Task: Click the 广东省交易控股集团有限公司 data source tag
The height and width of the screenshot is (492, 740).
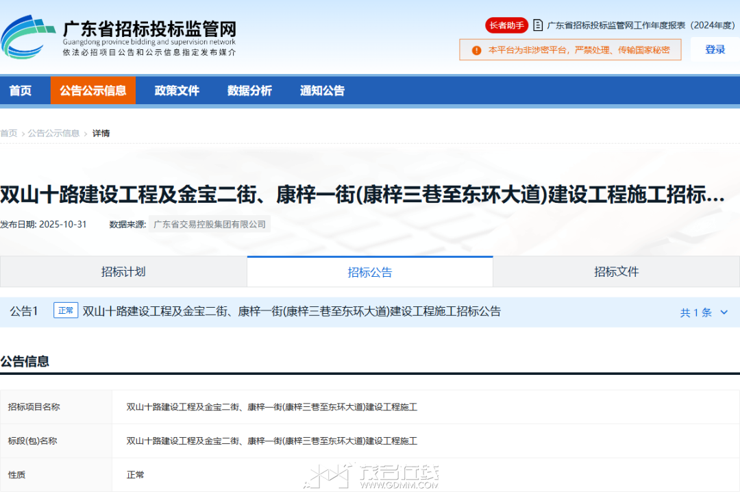Action: [210, 224]
